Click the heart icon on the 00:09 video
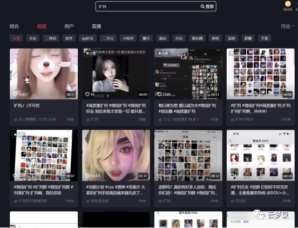298x228 pixels. coord(87,95)
